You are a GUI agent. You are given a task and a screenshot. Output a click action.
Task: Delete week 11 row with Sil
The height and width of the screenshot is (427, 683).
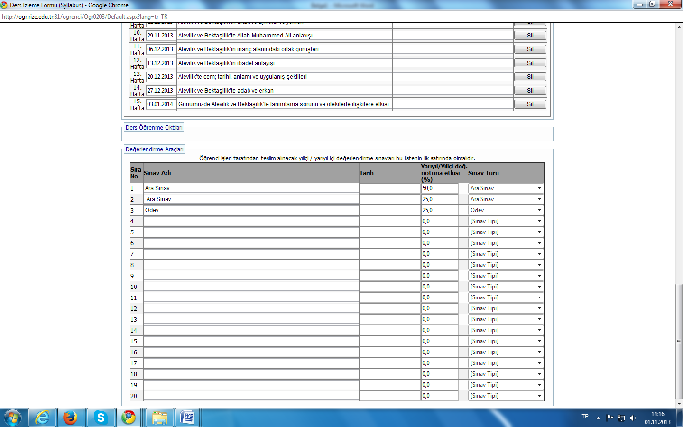pos(530,49)
